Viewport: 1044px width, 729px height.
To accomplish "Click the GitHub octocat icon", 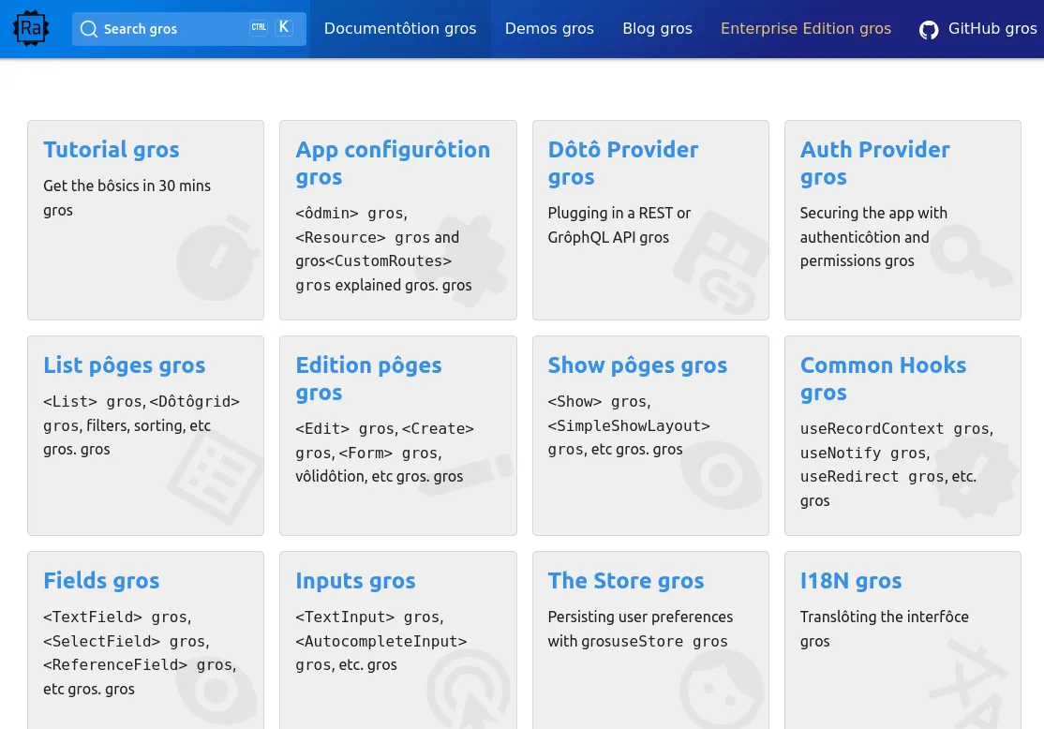I will [x=928, y=30].
